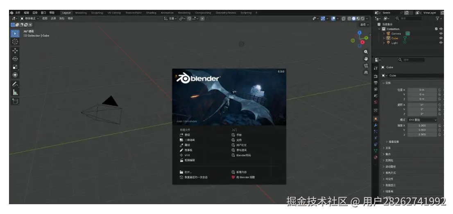The width and height of the screenshot is (453, 214).
Task: Click 位置 X value field
Action: pos(422,90)
